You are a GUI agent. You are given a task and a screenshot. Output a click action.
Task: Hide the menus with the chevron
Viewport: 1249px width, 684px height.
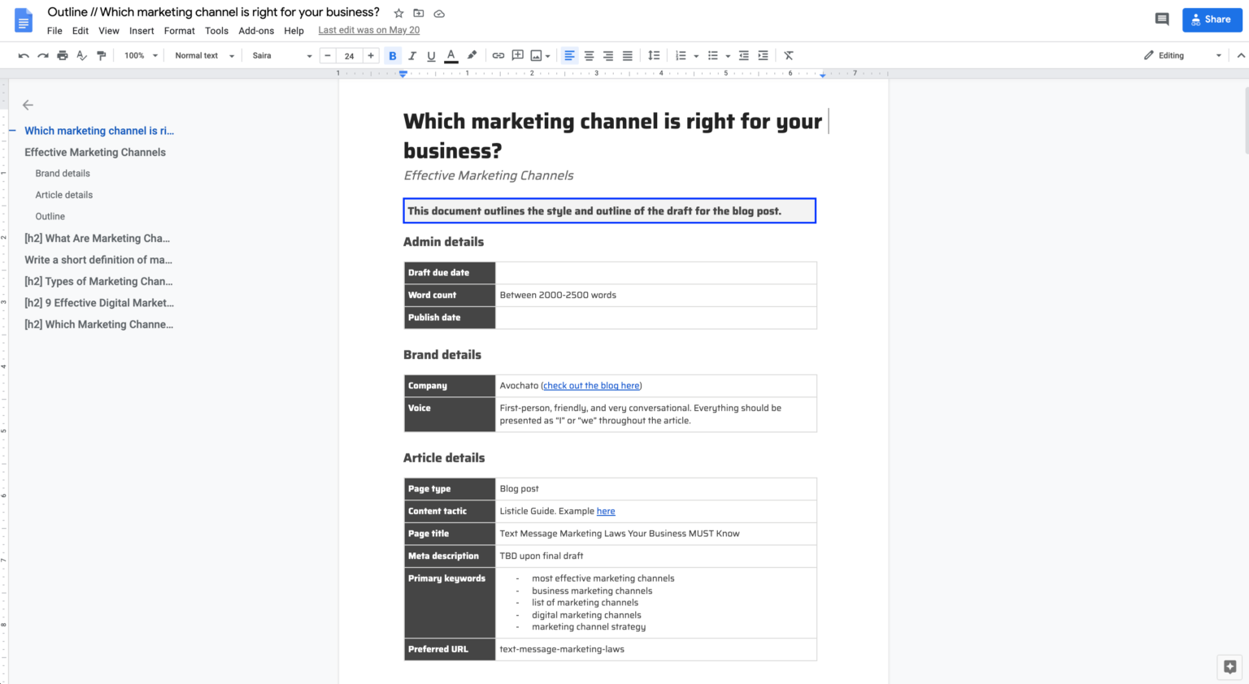pos(1241,55)
